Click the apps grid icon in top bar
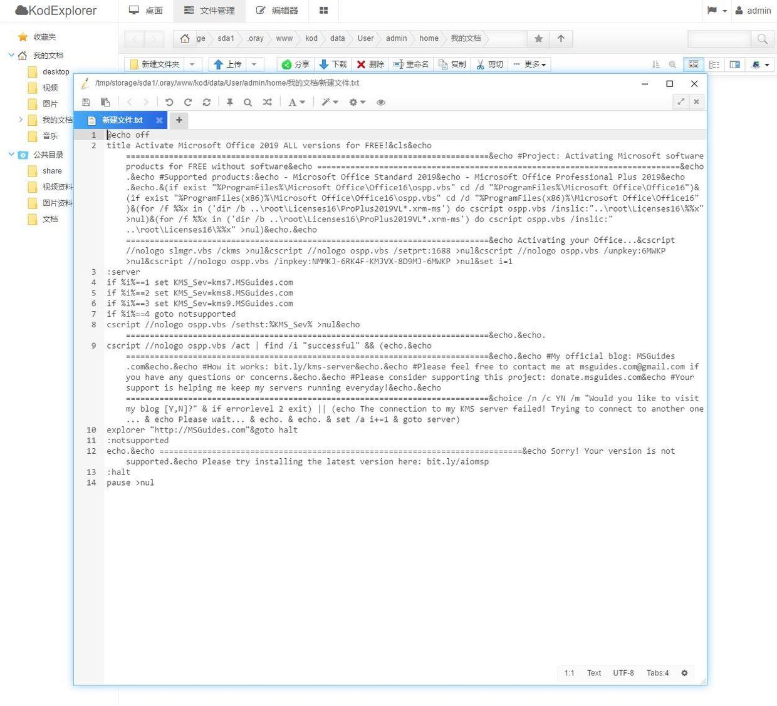This screenshot has width=777, height=706. (x=324, y=11)
